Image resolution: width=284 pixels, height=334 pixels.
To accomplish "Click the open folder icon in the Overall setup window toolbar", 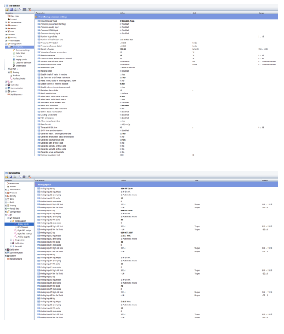I will pos(7,10).
